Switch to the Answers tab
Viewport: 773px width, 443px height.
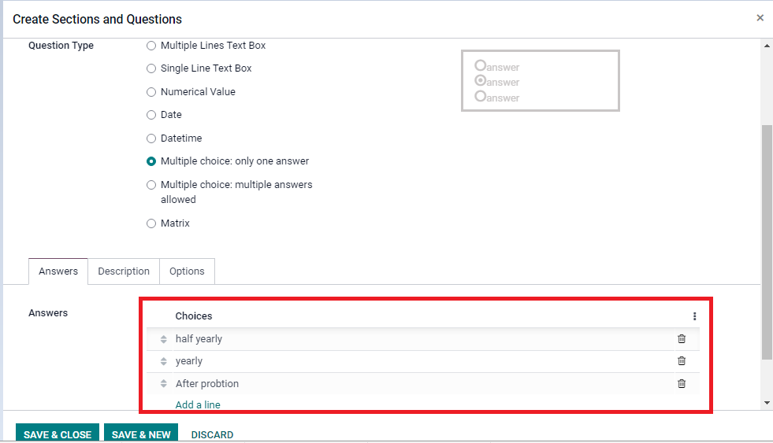58,271
